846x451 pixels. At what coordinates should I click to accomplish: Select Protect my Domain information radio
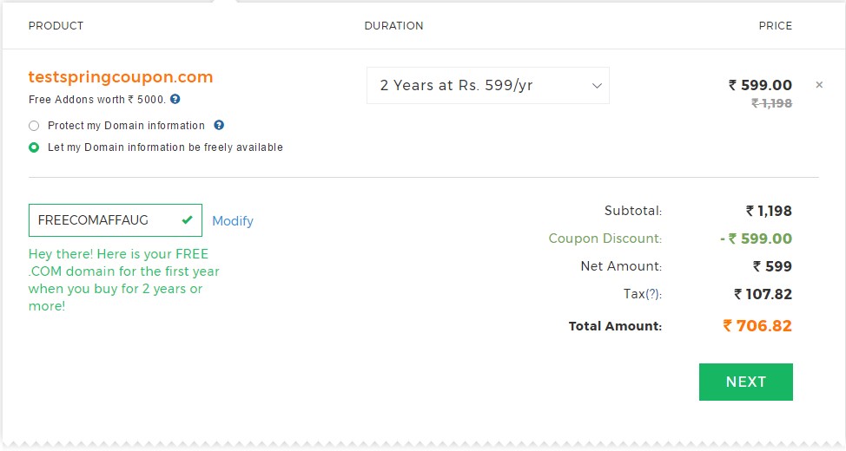[34, 126]
